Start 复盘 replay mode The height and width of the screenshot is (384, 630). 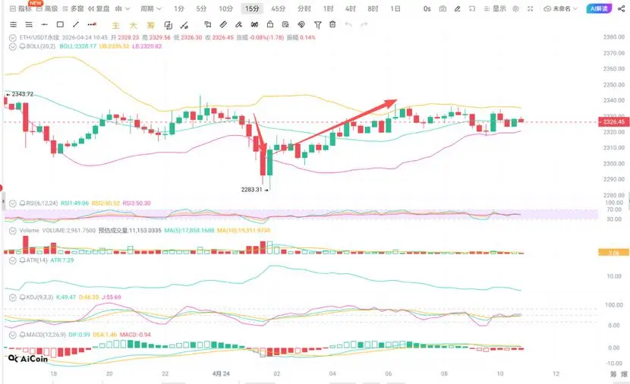(99, 8)
